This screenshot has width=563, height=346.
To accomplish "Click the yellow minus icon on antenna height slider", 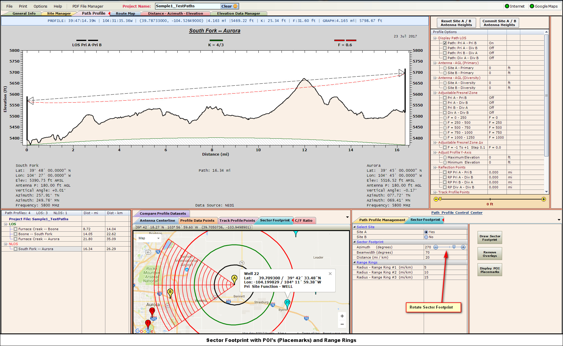I will [x=436, y=199].
